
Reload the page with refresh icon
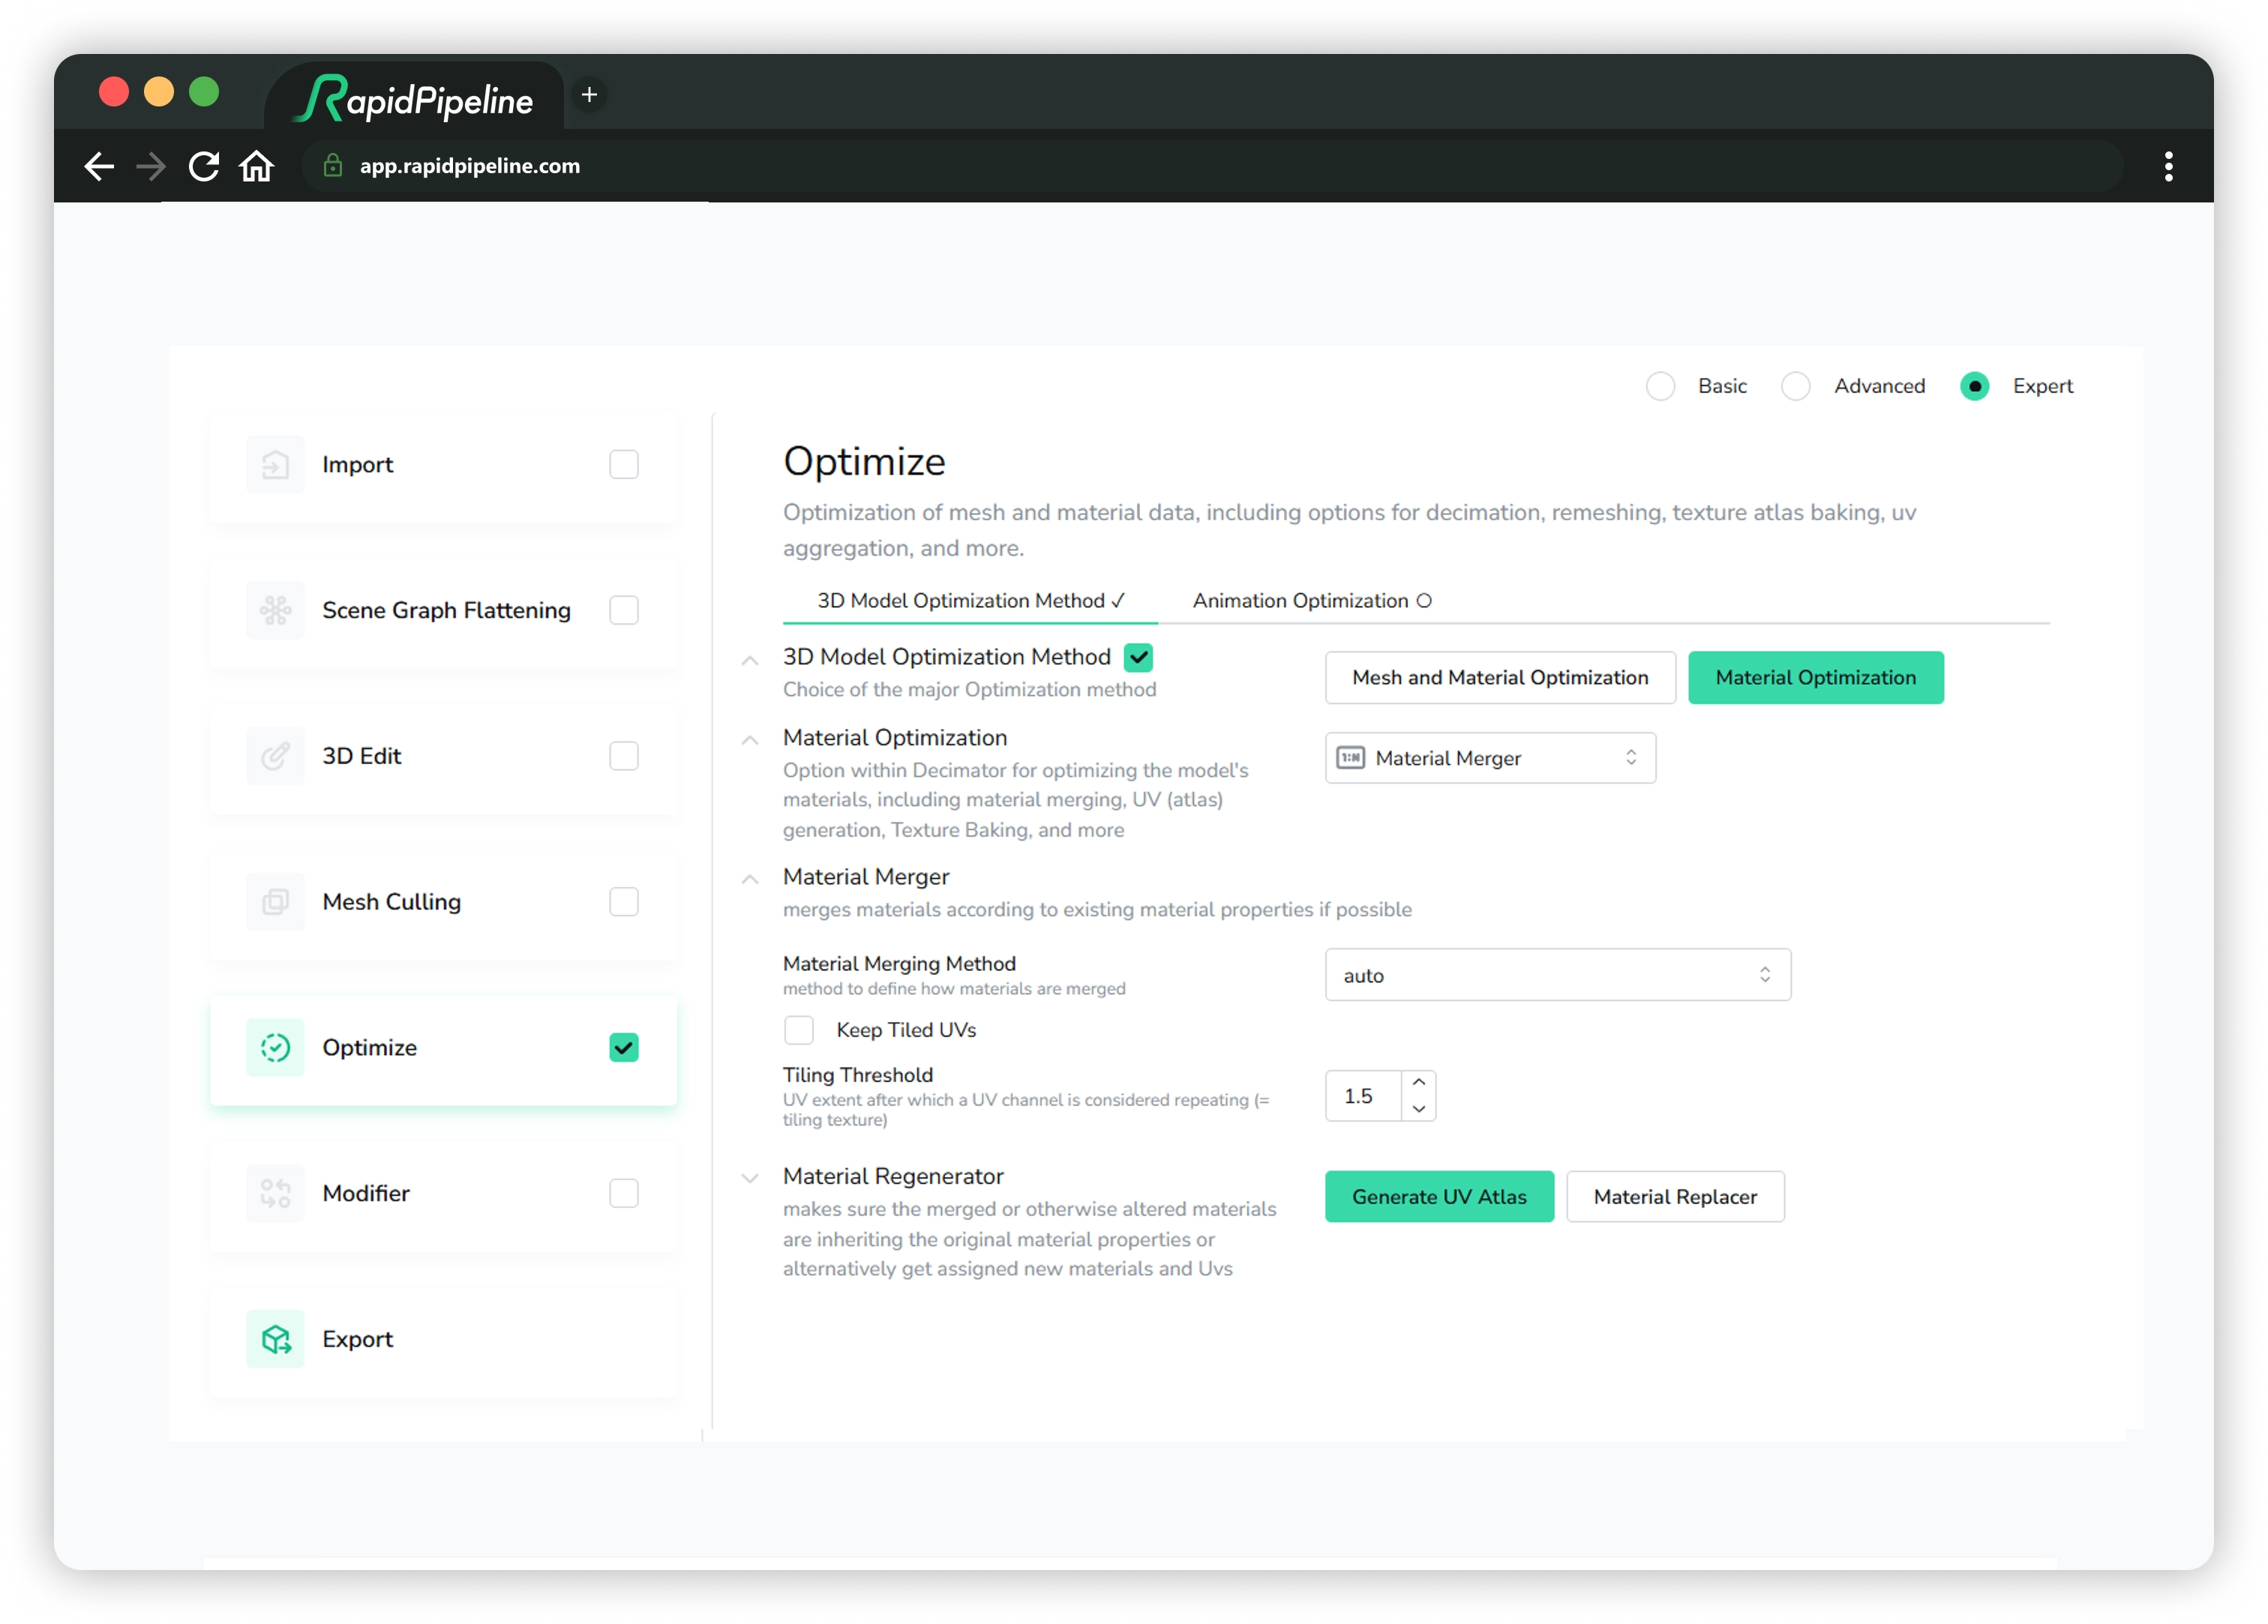(x=204, y=166)
